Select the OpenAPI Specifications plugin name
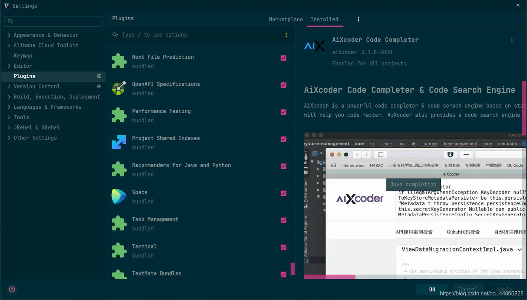527x300 pixels. pos(166,84)
